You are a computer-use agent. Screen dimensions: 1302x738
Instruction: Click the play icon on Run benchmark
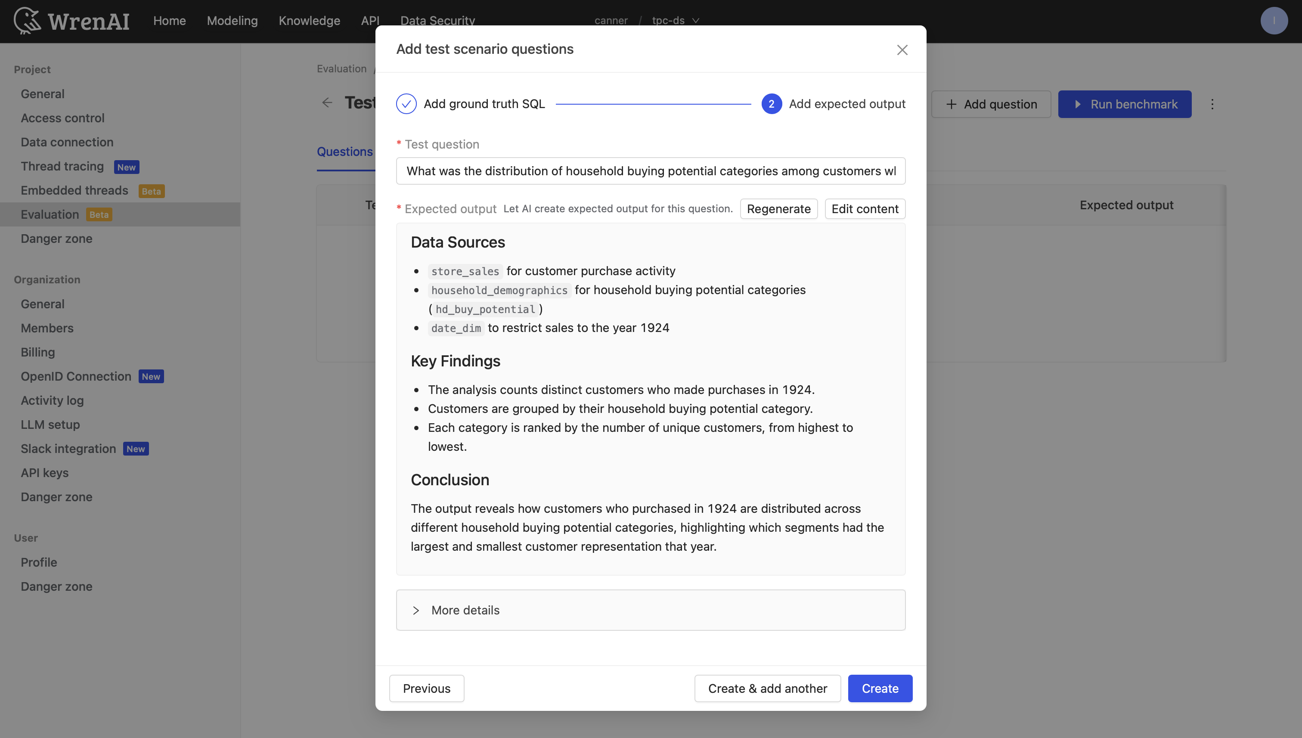[1078, 104]
